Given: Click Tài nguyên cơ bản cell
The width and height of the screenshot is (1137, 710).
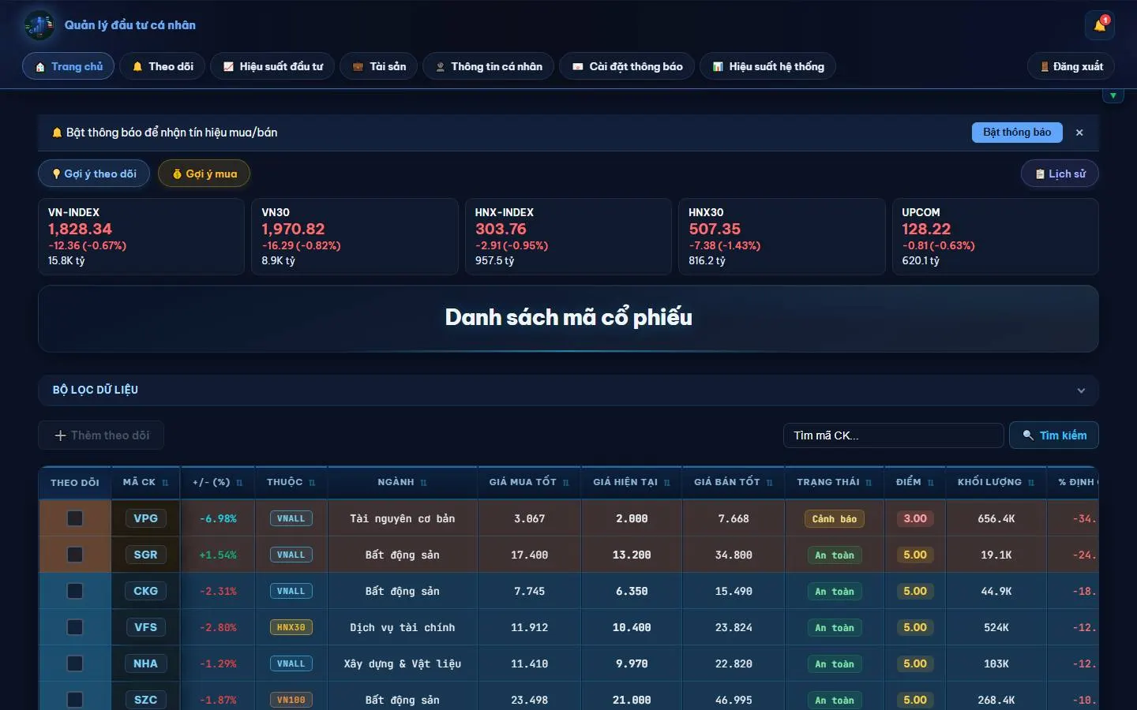Looking at the screenshot, I should [403, 519].
